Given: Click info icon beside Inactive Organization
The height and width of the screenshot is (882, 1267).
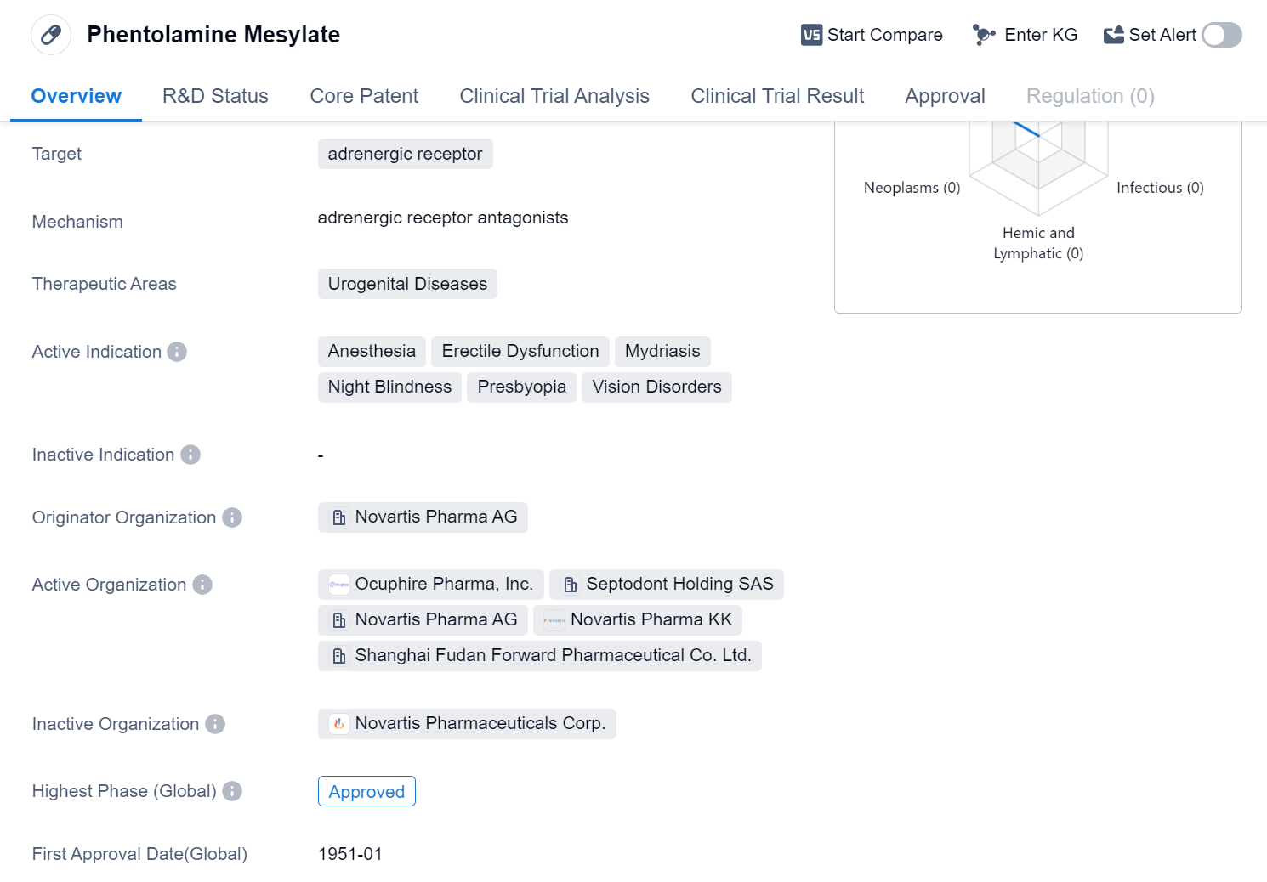Looking at the screenshot, I should click(215, 724).
